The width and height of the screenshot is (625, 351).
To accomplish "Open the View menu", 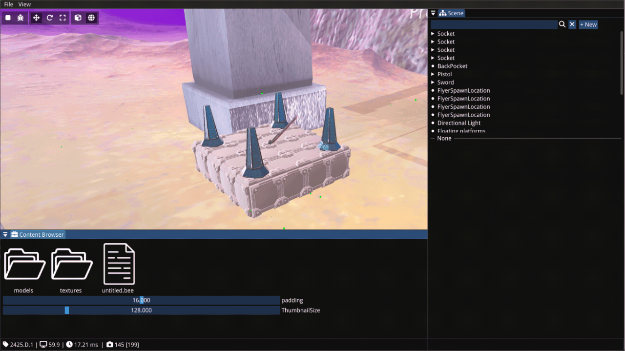I will click(24, 4).
